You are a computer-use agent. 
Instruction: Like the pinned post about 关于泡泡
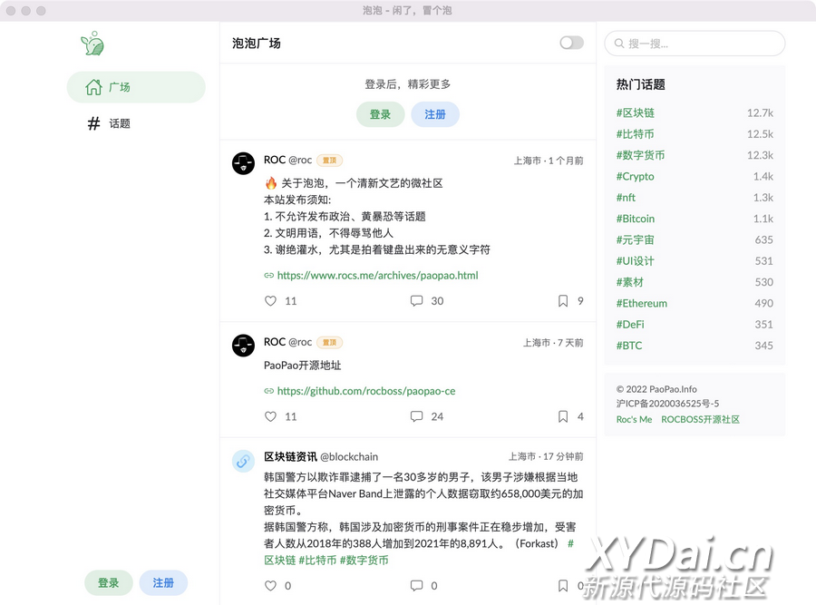click(270, 301)
